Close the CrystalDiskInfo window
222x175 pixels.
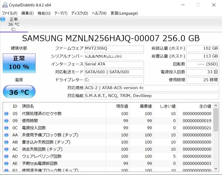point(214,5)
